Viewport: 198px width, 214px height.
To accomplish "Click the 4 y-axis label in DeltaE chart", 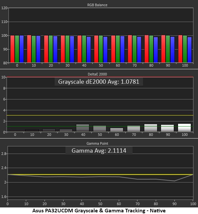I will (4, 110).
